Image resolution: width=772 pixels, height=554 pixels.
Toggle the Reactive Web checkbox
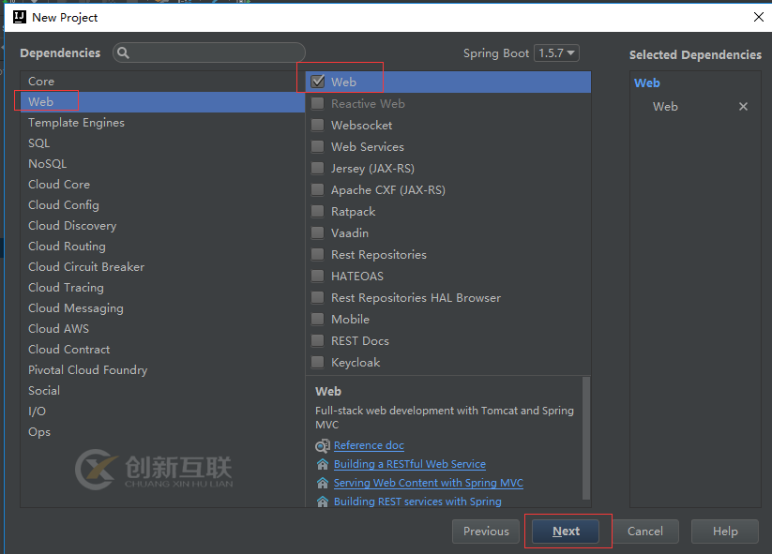click(318, 103)
